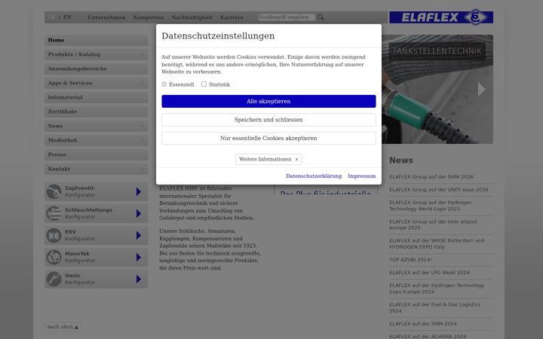Screen dimensions: 543x339
Task: Click blue arrow on MannTek Konfigurator
Action: [139, 258]
